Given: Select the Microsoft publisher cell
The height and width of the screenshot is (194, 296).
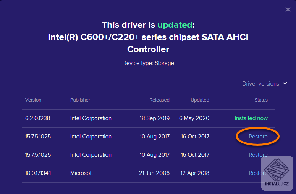Looking at the screenshot, I should point(82,173).
